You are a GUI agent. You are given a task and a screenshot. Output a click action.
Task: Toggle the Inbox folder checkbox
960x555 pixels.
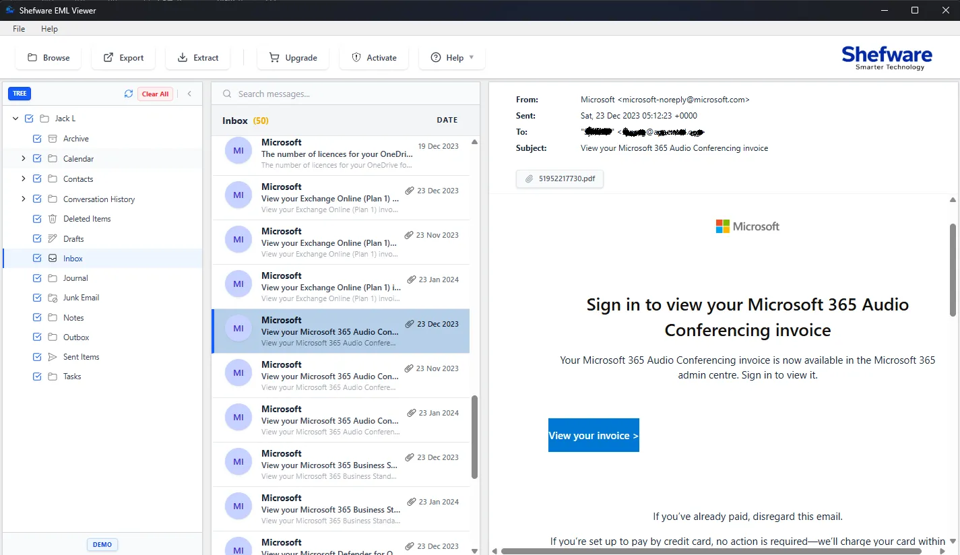point(37,259)
